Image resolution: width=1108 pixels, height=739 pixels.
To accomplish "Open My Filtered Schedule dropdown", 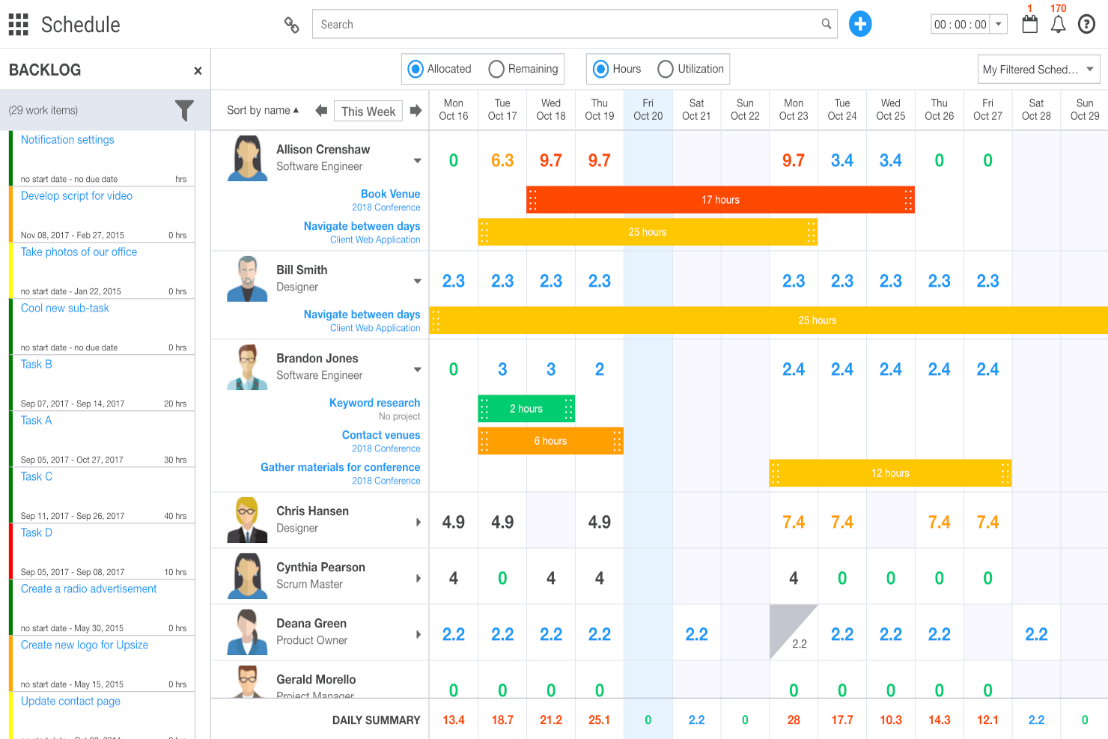I will pyautogui.click(x=1039, y=69).
